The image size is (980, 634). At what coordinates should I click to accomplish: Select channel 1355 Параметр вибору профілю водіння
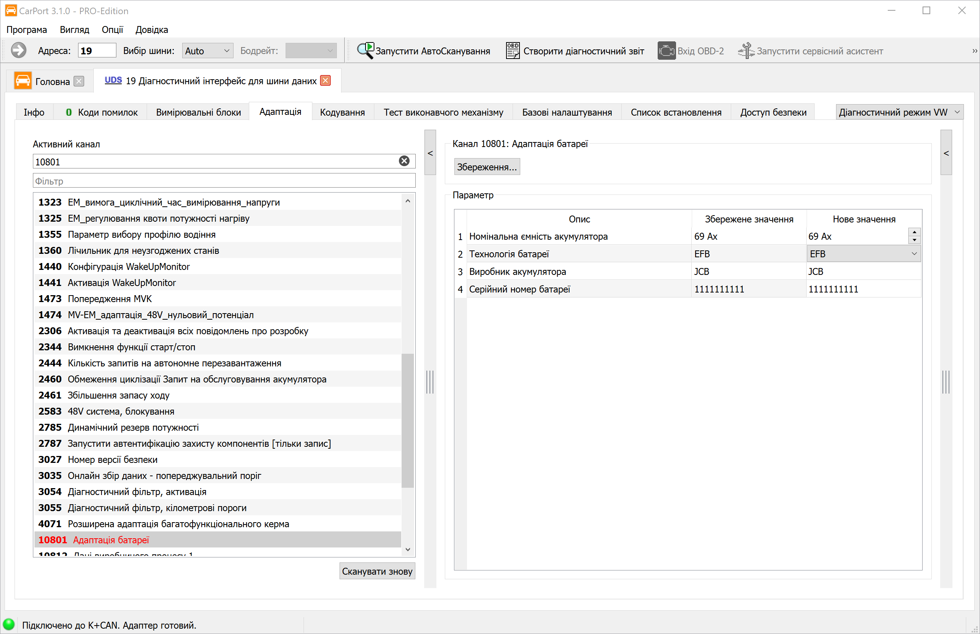tap(217, 234)
